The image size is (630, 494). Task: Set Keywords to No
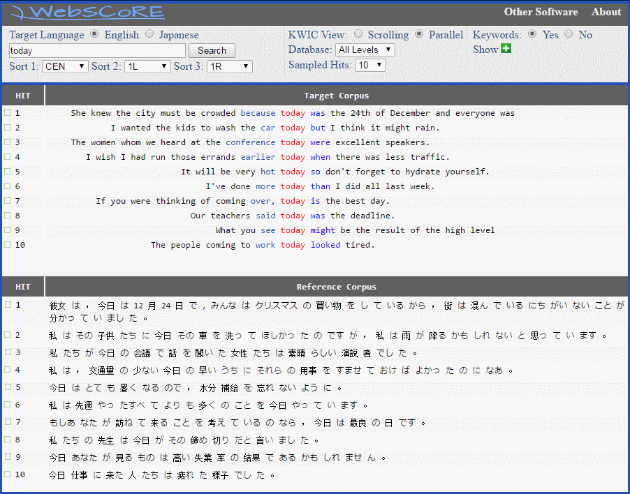tap(569, 34)
